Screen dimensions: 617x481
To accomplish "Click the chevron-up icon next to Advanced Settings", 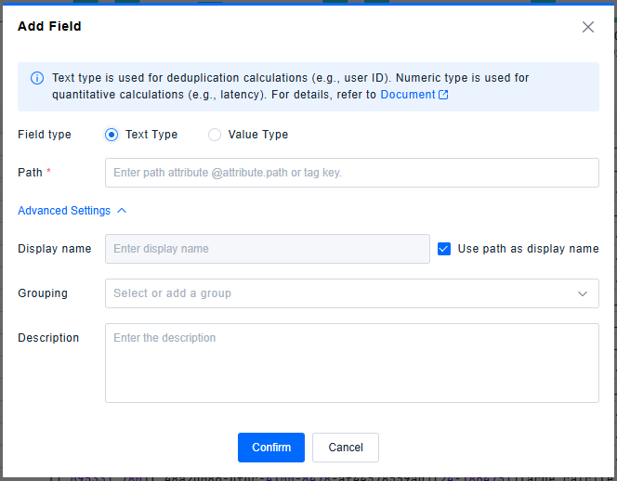I will [122, 211].
